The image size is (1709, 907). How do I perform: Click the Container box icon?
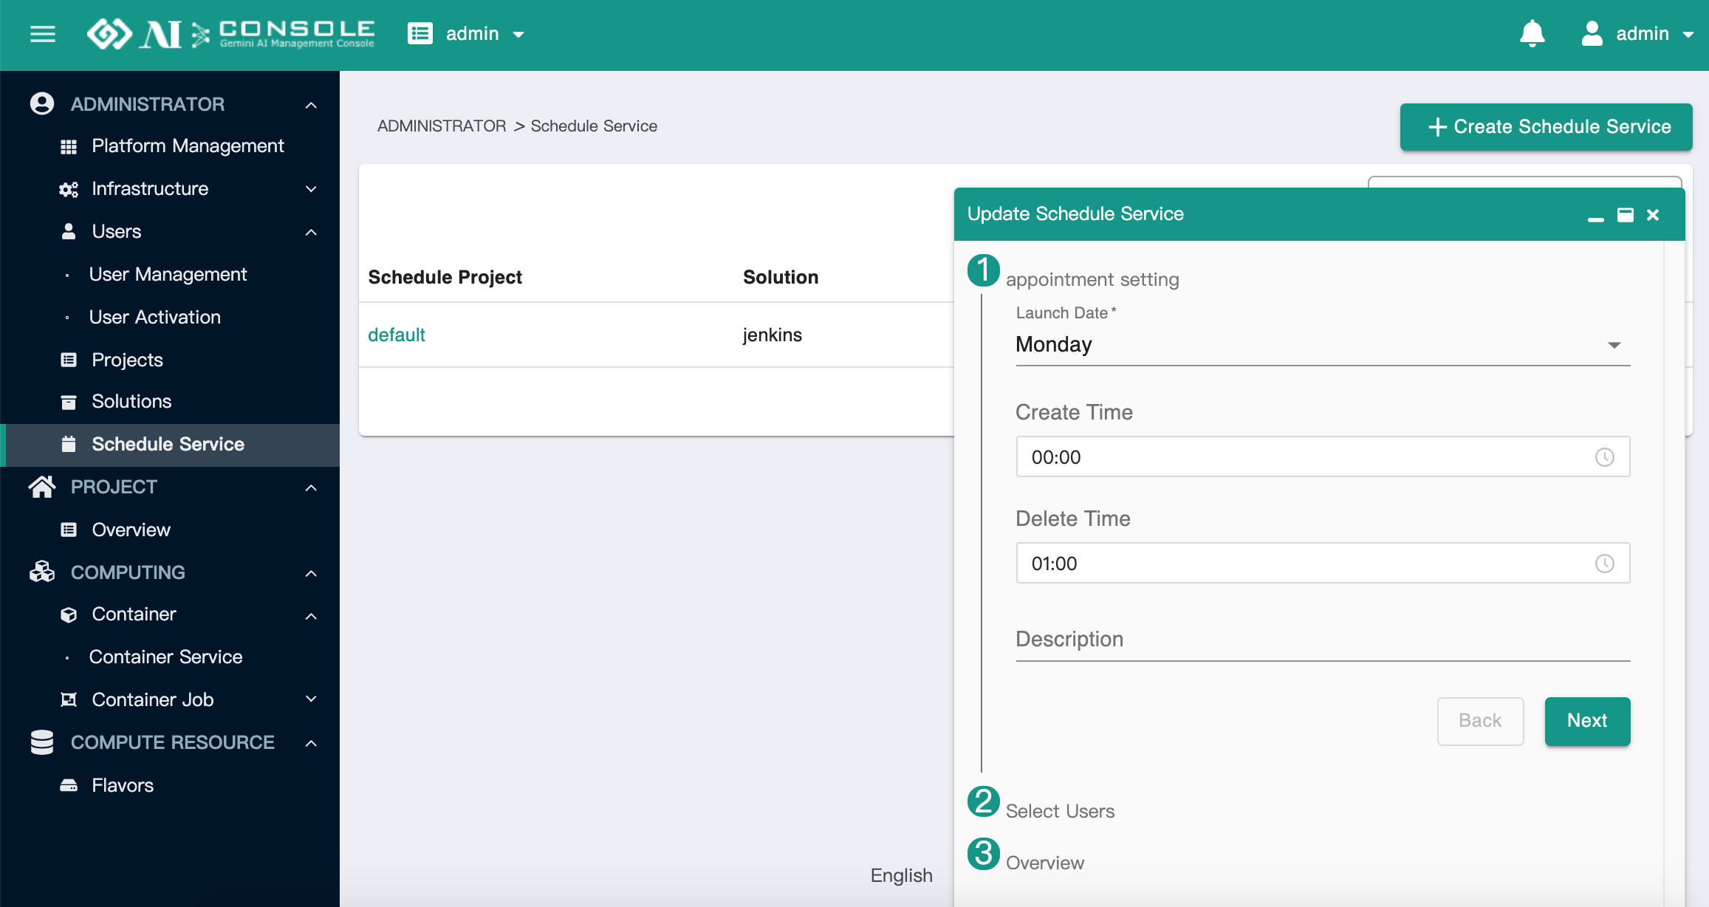coord(69,615)
